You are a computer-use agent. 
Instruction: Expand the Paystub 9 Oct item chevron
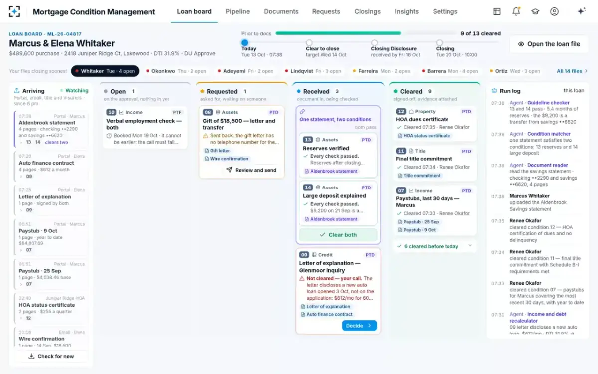tap(21, 250)
